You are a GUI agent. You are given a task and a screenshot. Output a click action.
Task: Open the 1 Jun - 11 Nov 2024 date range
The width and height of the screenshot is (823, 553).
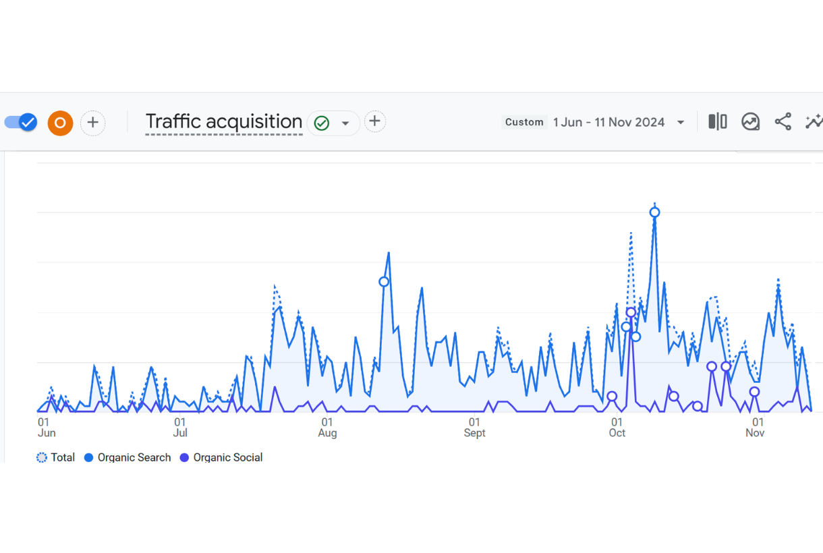point(608,122)
